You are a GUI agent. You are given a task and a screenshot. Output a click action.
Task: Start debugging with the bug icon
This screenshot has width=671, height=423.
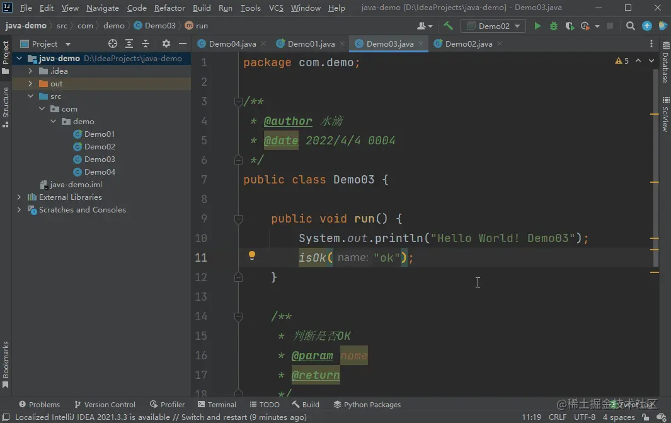554,26
